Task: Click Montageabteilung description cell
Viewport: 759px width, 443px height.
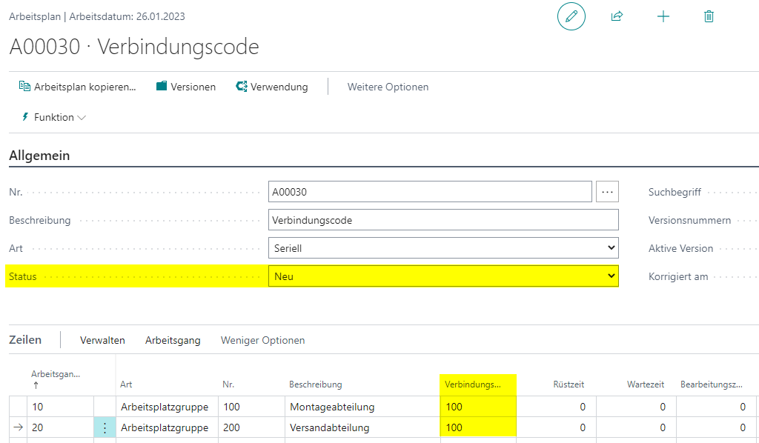Action: [x=362, y=407]
